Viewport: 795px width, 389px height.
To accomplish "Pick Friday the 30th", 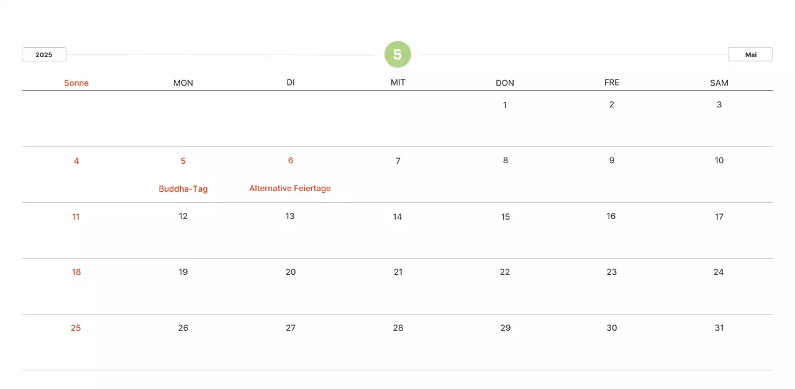I will tap(612, 328).
